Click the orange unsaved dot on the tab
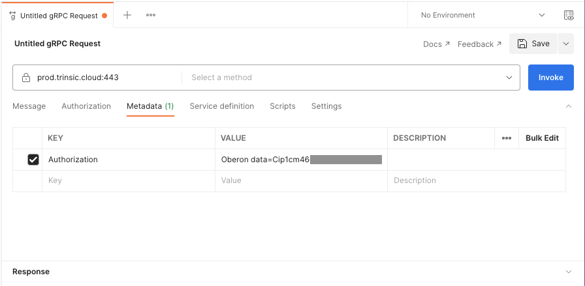The width and height of the screenshot is (585, 286). 104,16
